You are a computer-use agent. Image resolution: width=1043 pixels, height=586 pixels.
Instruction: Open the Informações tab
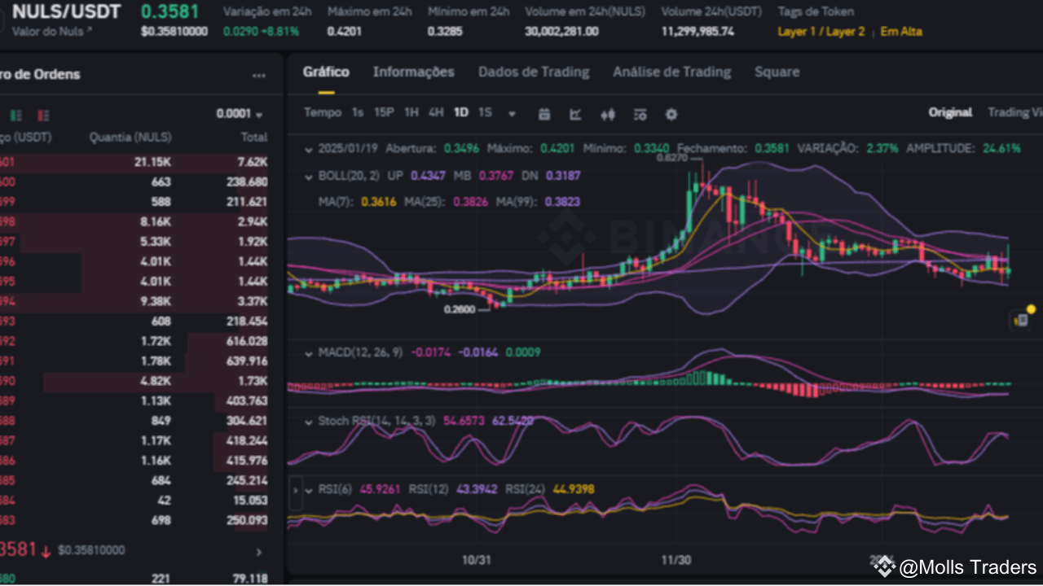[x=413, y=72]
